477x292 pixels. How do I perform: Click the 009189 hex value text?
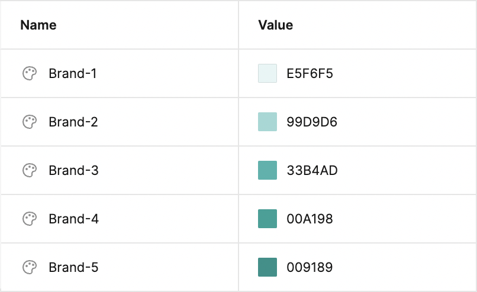309,268
